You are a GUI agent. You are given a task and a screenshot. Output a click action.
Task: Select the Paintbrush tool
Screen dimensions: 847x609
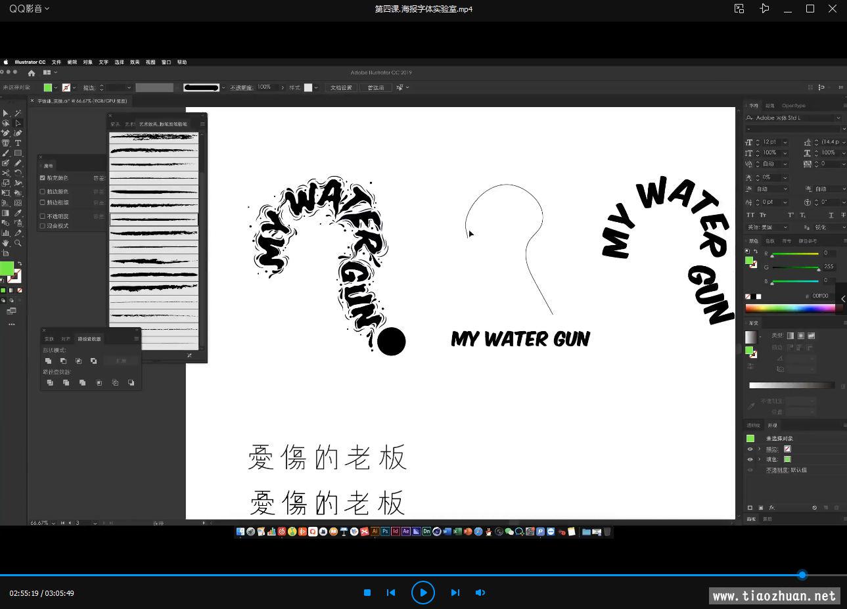click(x=5, y=153)
